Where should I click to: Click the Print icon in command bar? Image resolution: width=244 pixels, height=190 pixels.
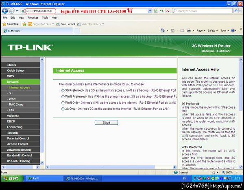[x=189, y=31]
